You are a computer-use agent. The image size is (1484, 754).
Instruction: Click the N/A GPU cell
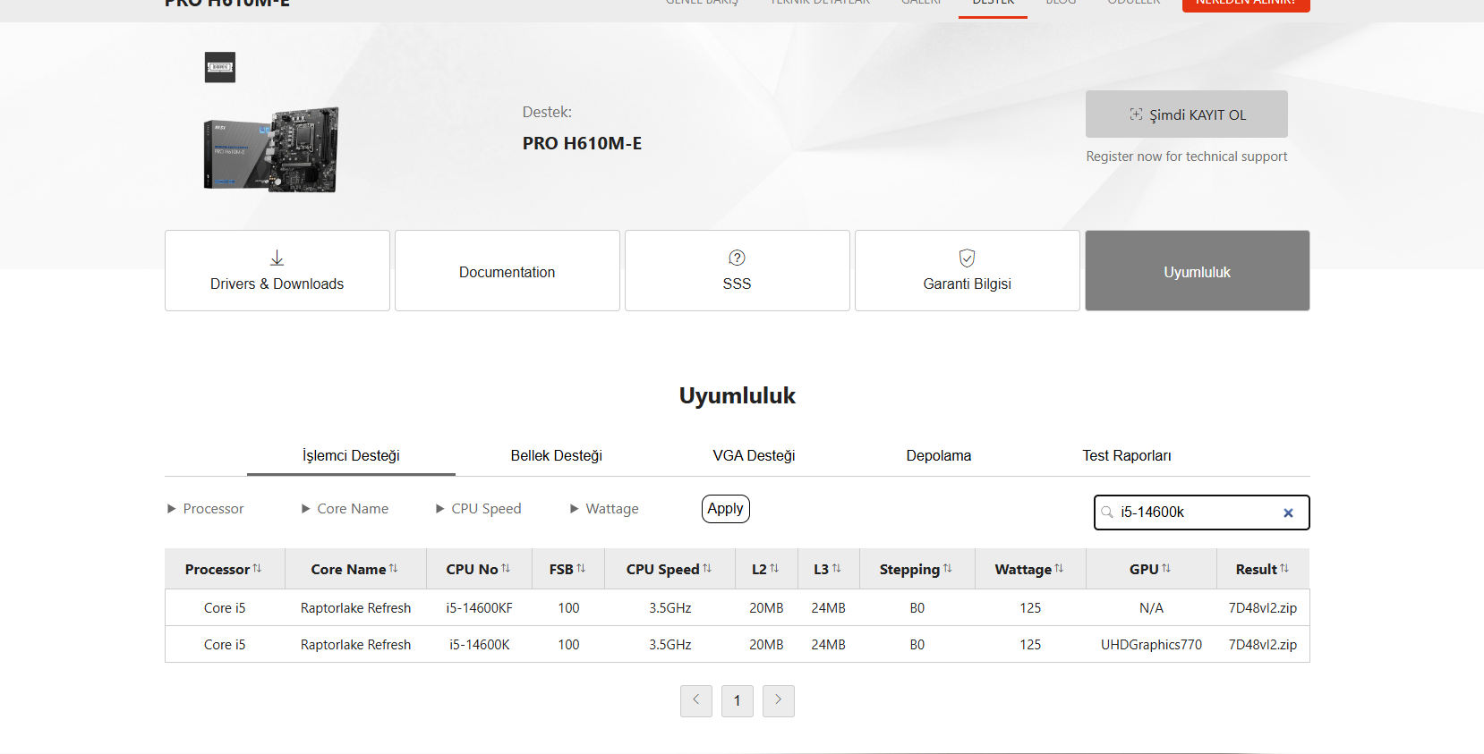1152,608
